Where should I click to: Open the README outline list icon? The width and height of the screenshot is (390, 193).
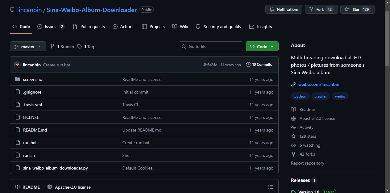(271, 187)
